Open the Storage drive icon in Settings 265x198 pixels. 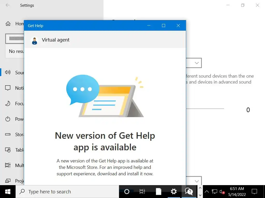pyautogui.click(x=8, y=134)
